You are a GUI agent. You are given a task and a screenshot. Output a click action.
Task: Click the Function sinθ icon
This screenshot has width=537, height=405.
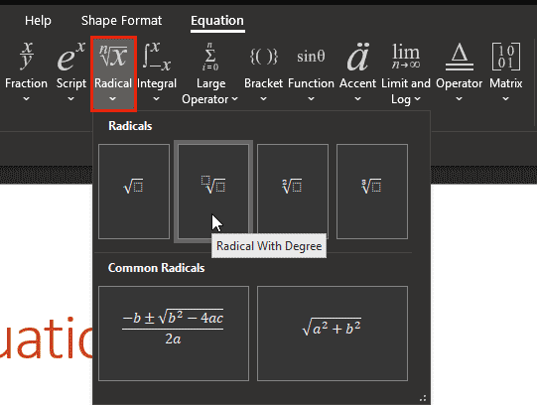[311, 57]
